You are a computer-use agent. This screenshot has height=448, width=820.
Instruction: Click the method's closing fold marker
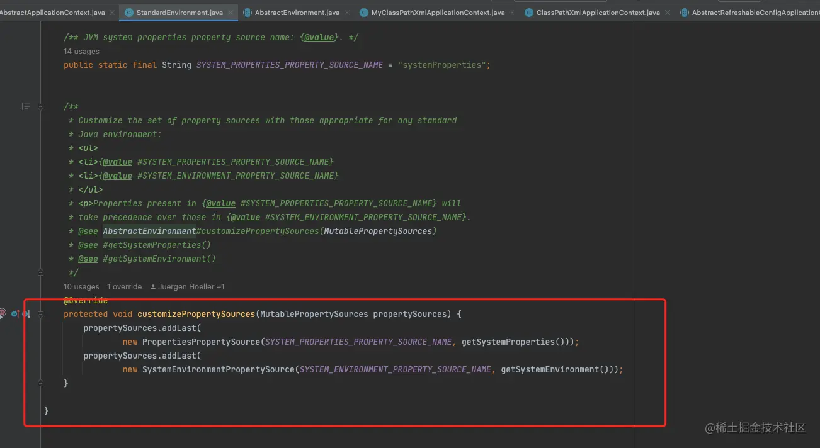[40, 383]
